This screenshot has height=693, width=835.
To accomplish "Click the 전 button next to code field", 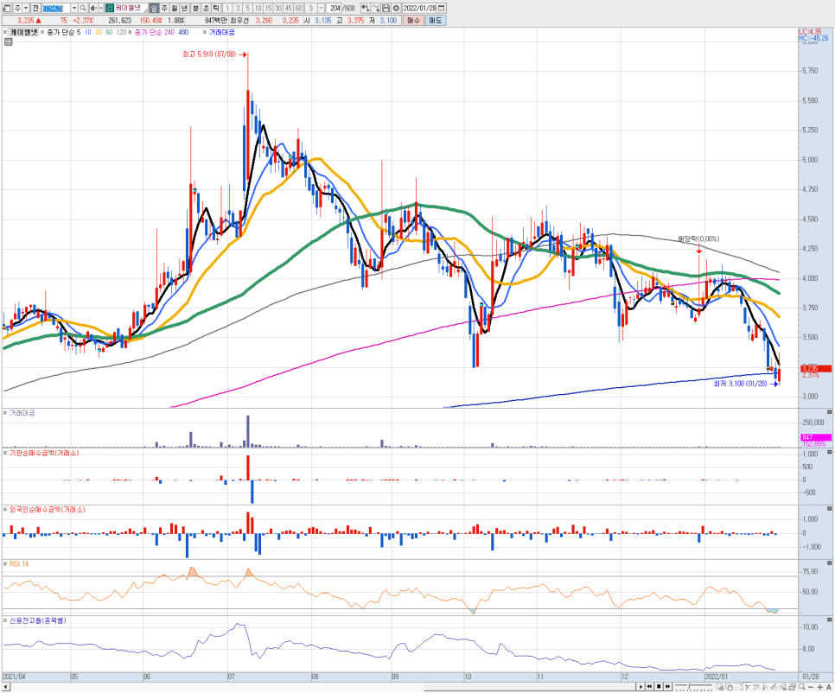I will coord(35,8).
